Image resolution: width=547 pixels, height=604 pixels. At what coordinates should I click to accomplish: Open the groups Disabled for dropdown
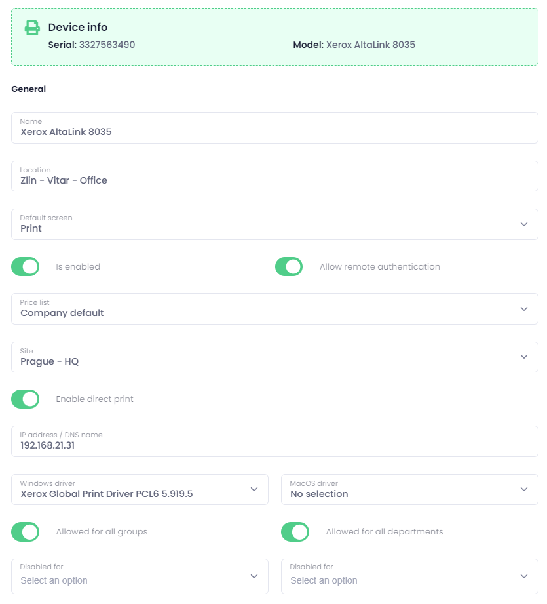pyautogui.click(x=140, y=576)
